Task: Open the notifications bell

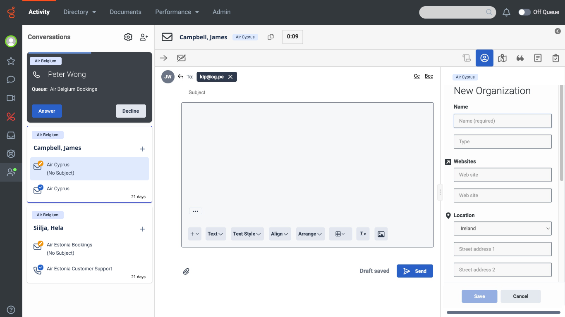Action: [506, 12]
